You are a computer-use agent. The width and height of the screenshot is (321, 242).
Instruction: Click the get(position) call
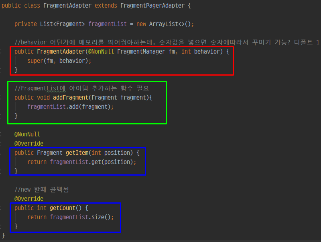112,162
